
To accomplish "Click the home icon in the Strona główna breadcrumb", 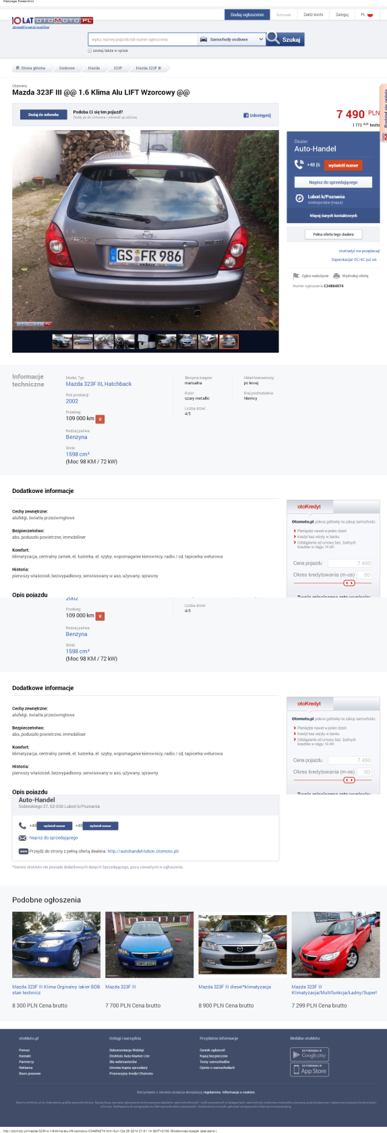I will [x=17, y=67].
